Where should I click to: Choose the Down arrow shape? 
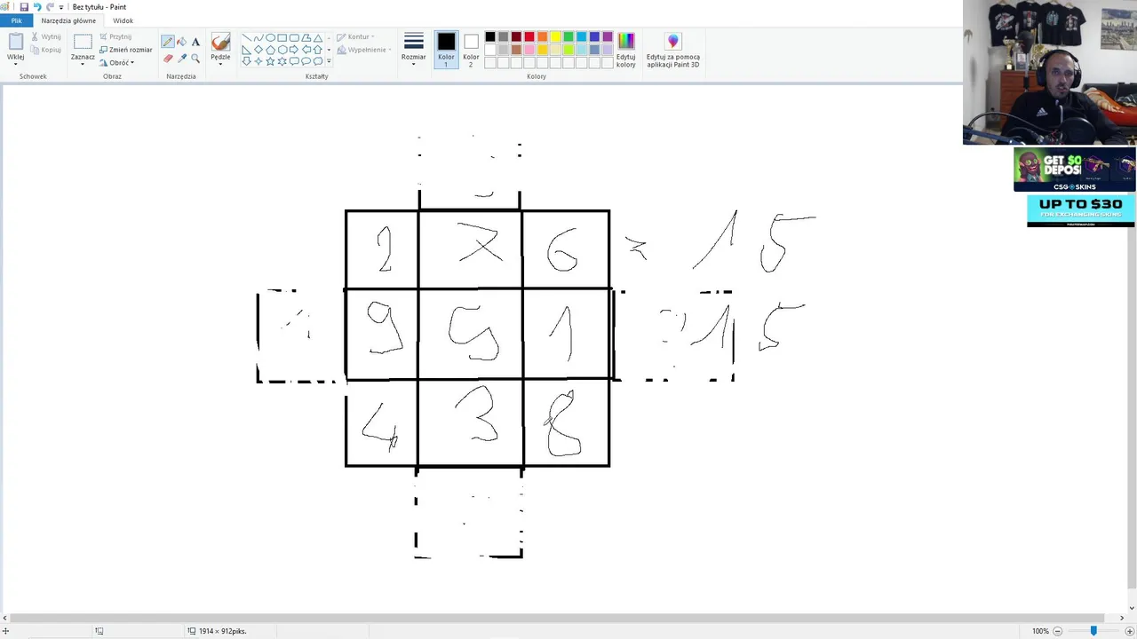click(247, 61)
